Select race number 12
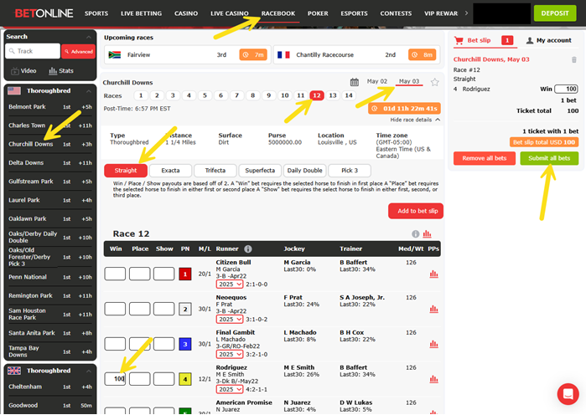This screenshot has height=415, width=586. point(317,95)
